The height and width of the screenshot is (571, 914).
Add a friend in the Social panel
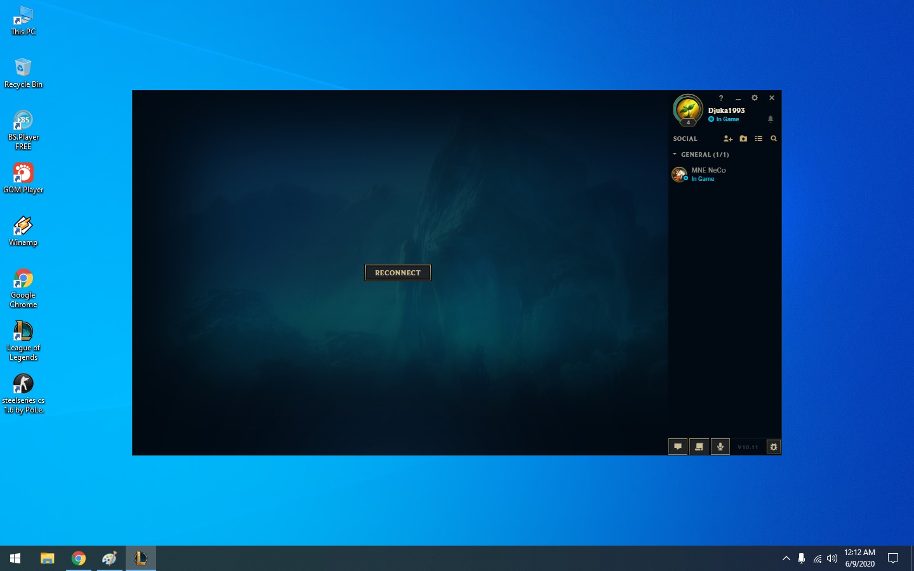pyautogui.click(x=728, y=138)
